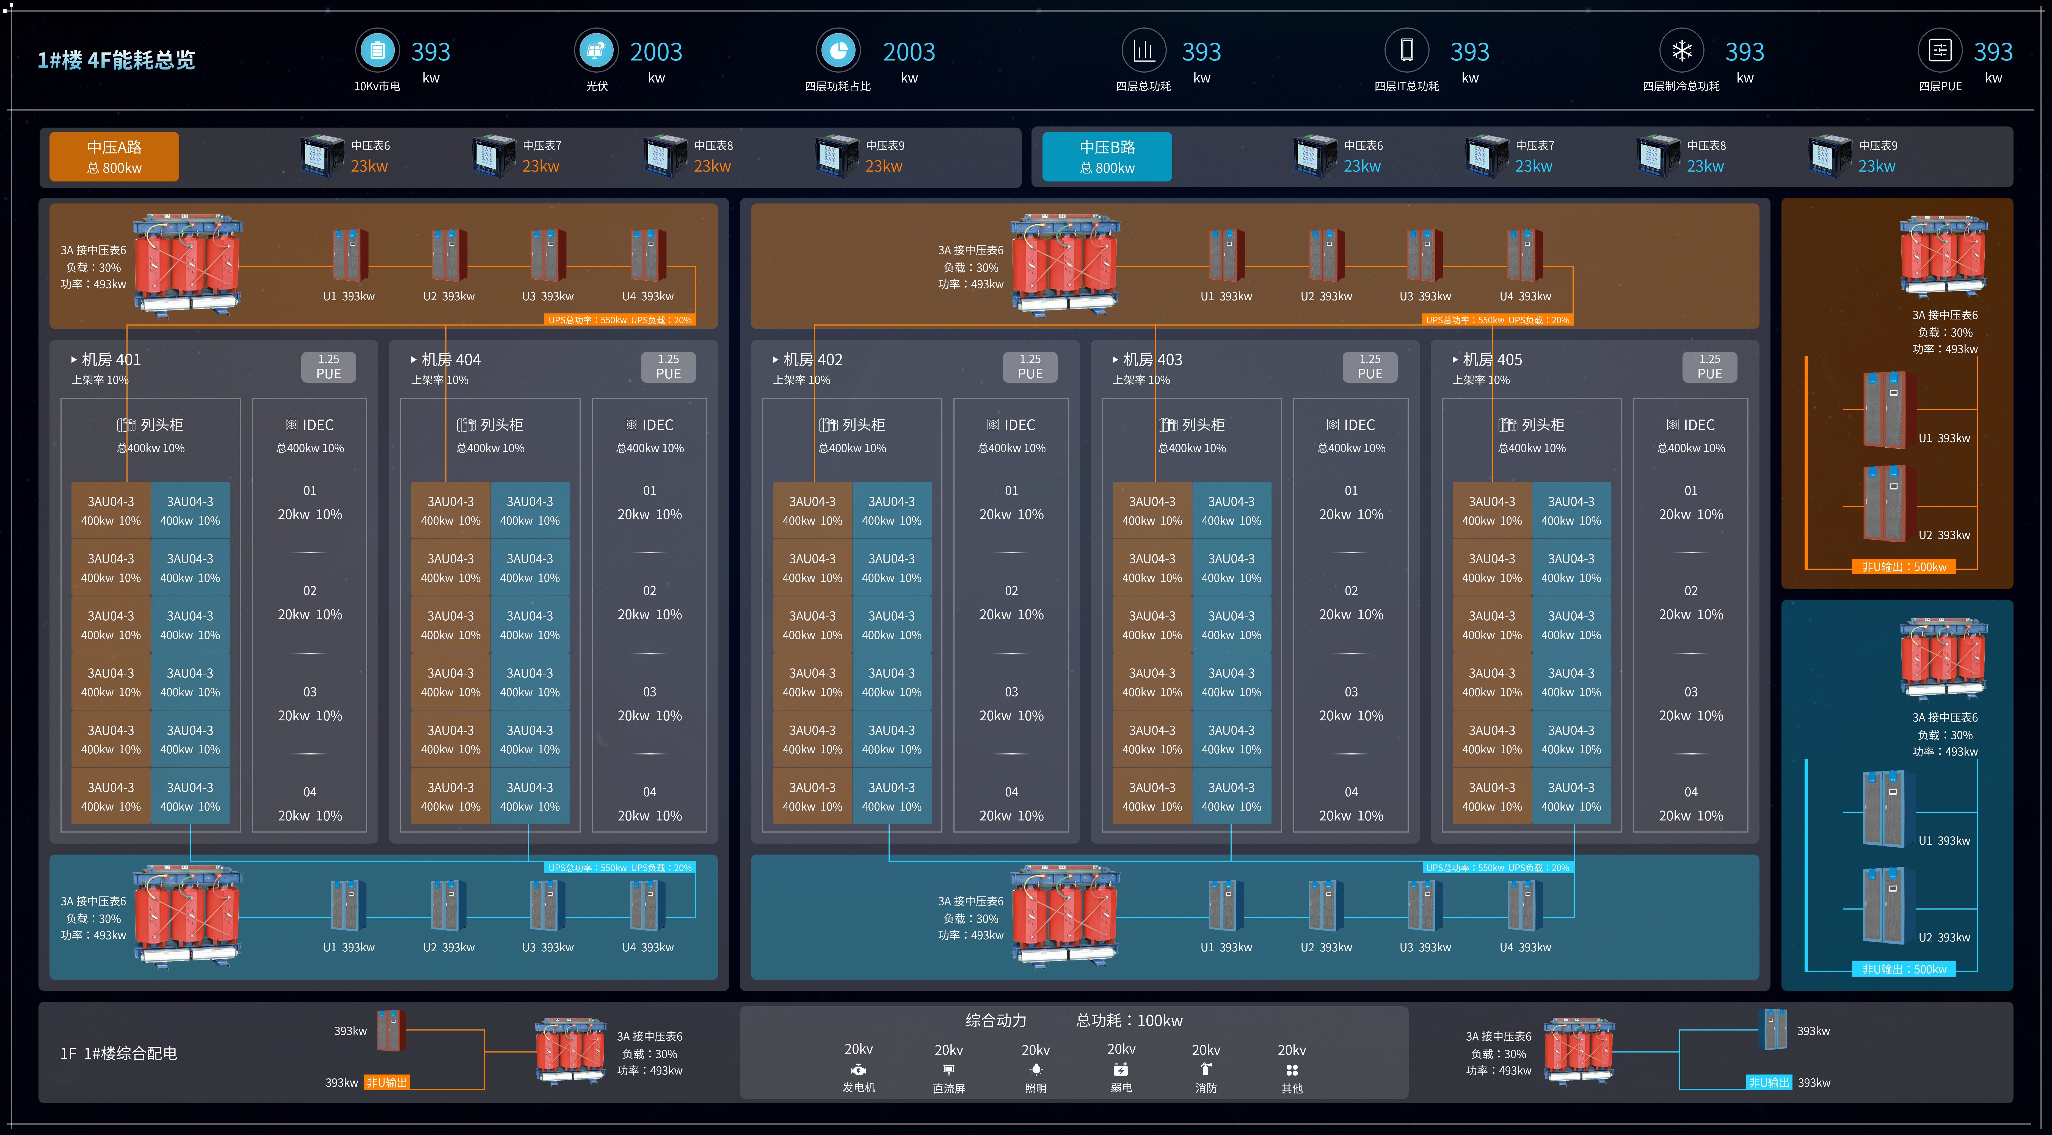Click the 1.25 PUE badge of 机房 402
This screenshot has height=1135, width=2052.
pyautogui.click(x=1030, y=367)
